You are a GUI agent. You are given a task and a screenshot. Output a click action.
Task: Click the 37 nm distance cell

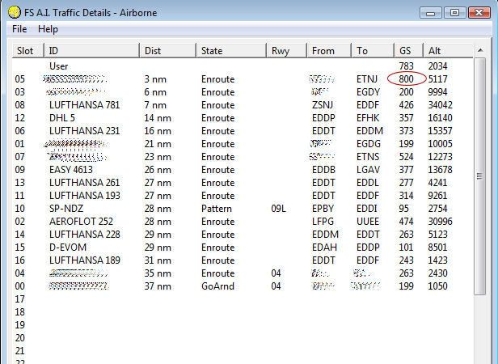[158, 286]
